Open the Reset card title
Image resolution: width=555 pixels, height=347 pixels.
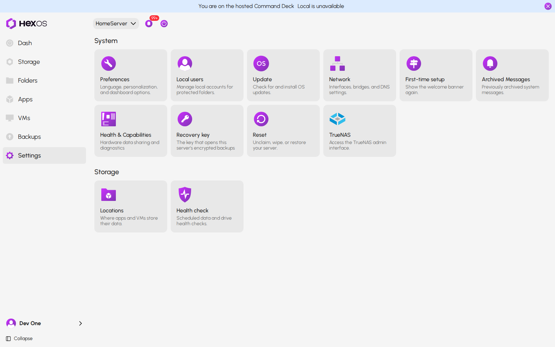[259, 135]
